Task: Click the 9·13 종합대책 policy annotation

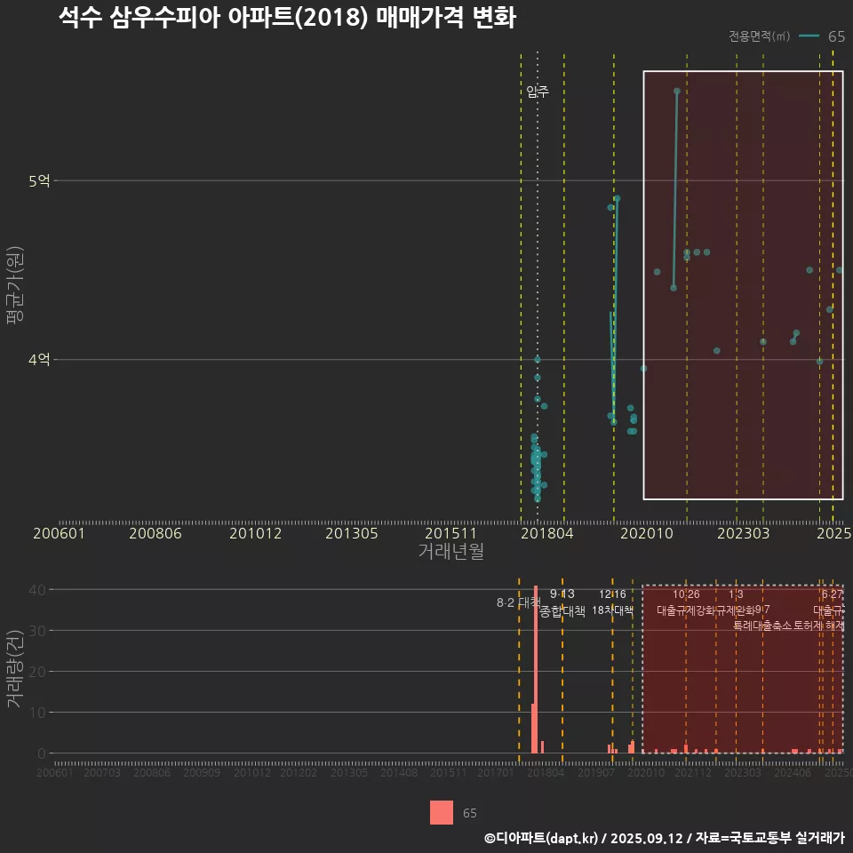Action: [562, 602]
